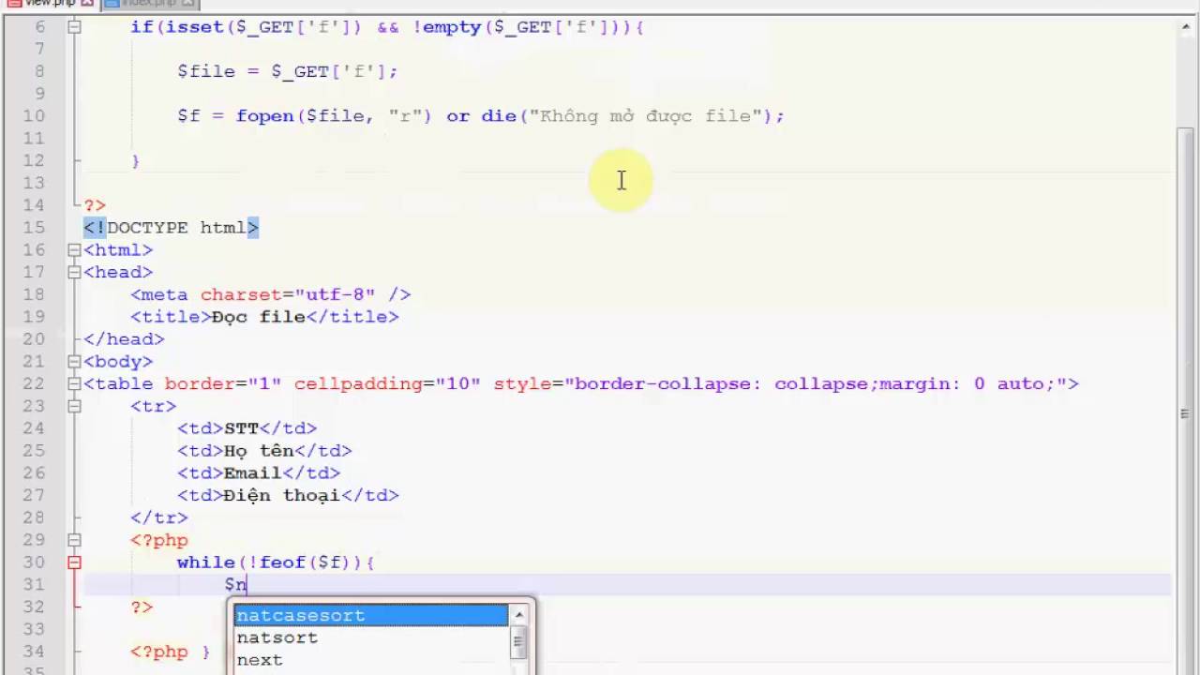Click the fopen function on line 10

pos(265,116)
